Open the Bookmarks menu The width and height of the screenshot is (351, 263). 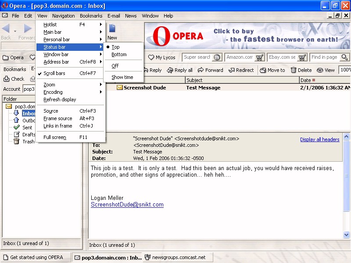pyautogui.click(x=91, y=16)
